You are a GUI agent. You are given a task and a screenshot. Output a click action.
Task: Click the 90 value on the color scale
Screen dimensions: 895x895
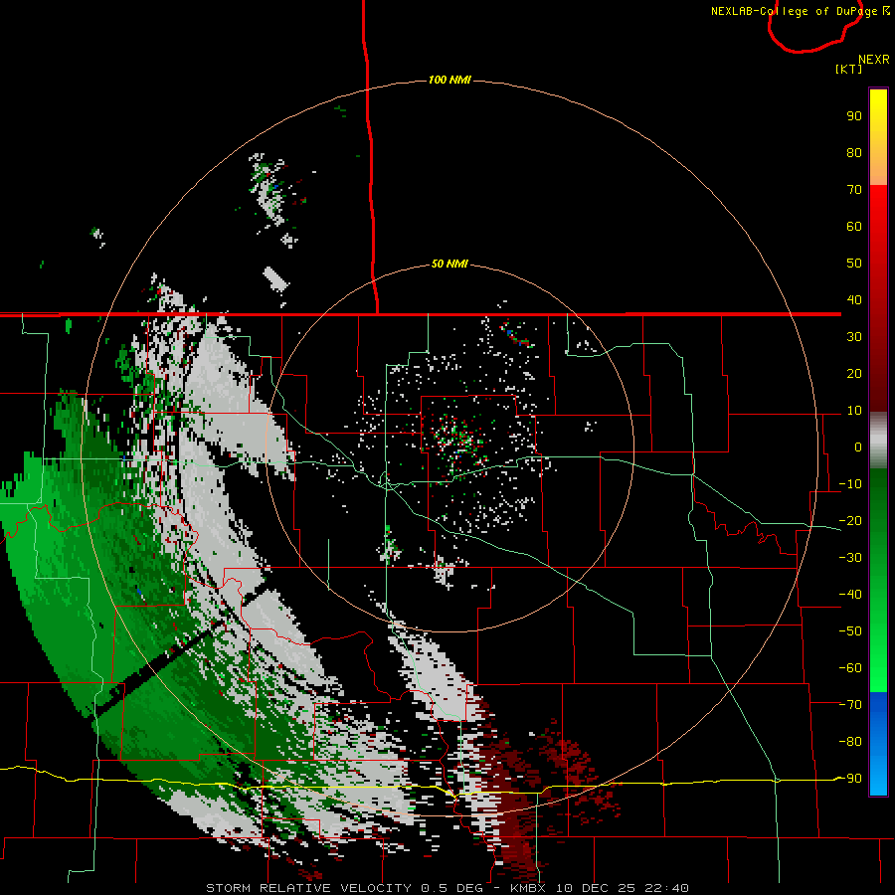854,116
